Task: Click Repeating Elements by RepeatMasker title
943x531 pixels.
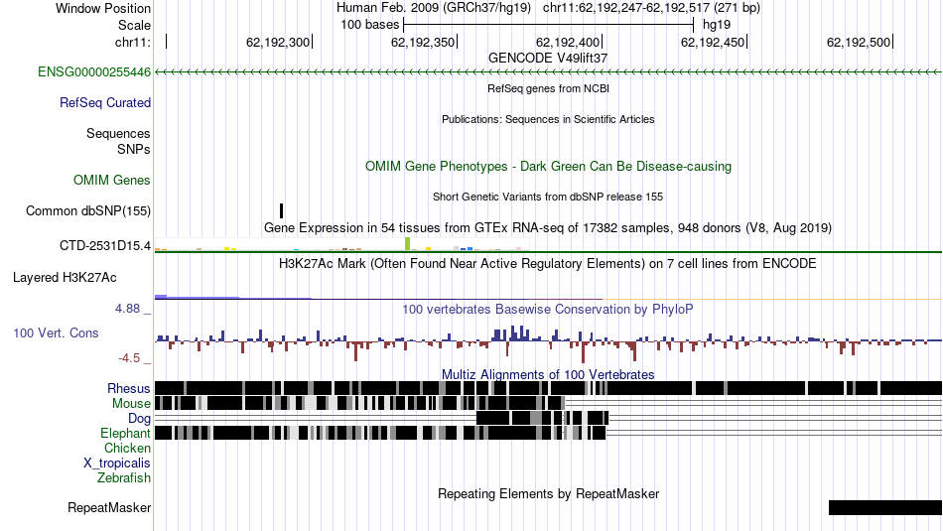Action: (549, 493)
